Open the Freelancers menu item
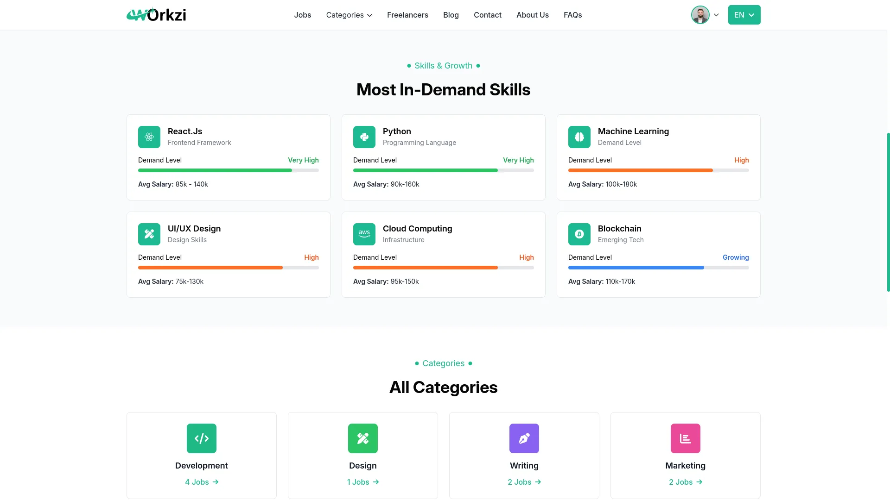Viewport: 890px width, 500px height. pos(407,15)
